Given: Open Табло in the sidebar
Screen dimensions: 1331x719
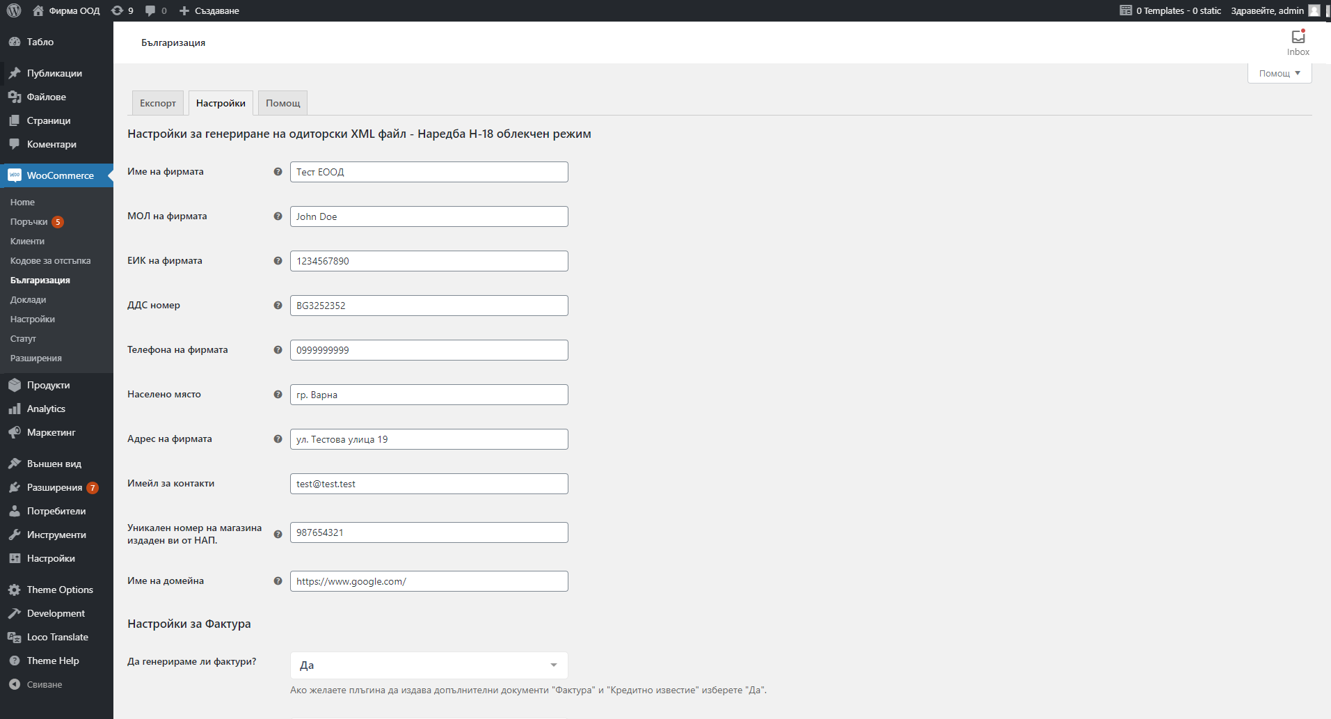Looking at the screenshot, I should tap(56, 42).
